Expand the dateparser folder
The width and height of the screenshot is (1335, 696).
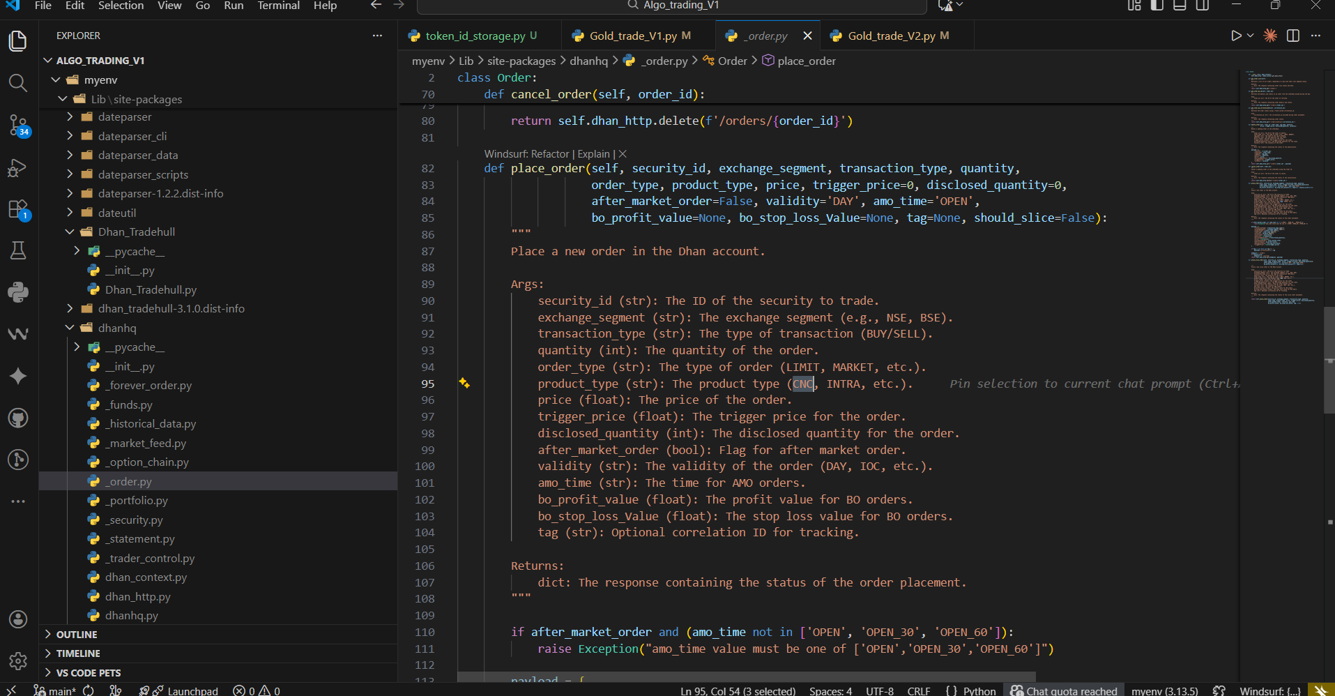pos(124,117)
